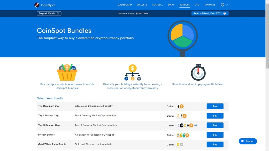This screenshot has height=151, width=269.
Task: Buy the Top 3 Market Cap bundle
Action: (x=215, y=116)
